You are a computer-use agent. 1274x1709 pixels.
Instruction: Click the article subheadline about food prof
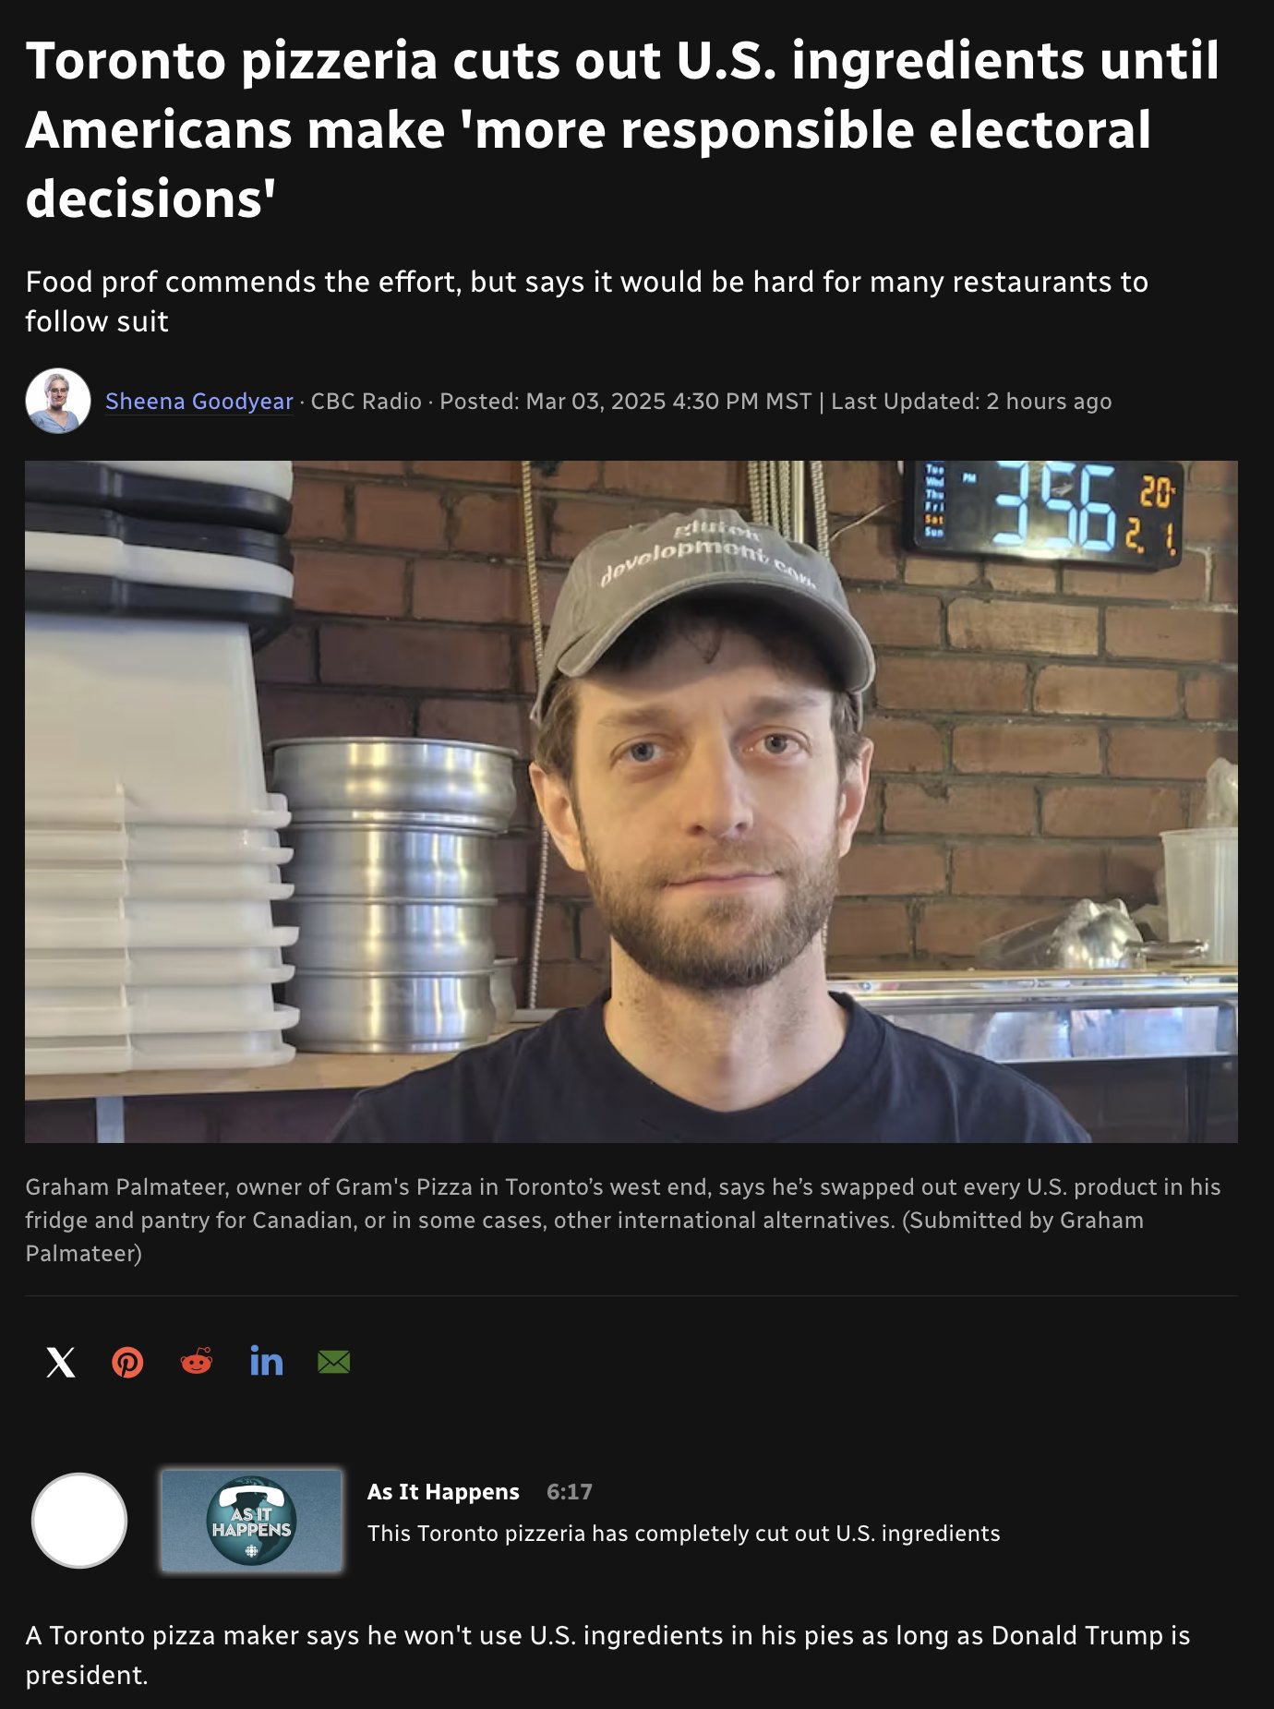pyautogui.click(x=587, y=301)
